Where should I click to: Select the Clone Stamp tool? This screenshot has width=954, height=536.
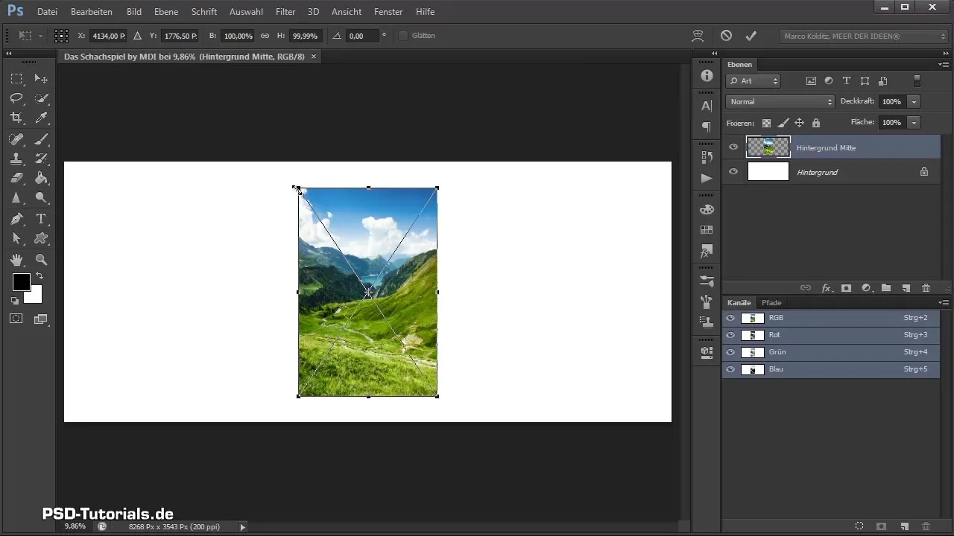(x=16, y=159)
